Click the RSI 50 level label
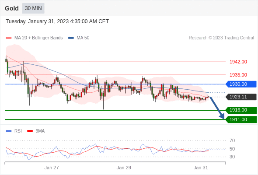 (232, 149)
